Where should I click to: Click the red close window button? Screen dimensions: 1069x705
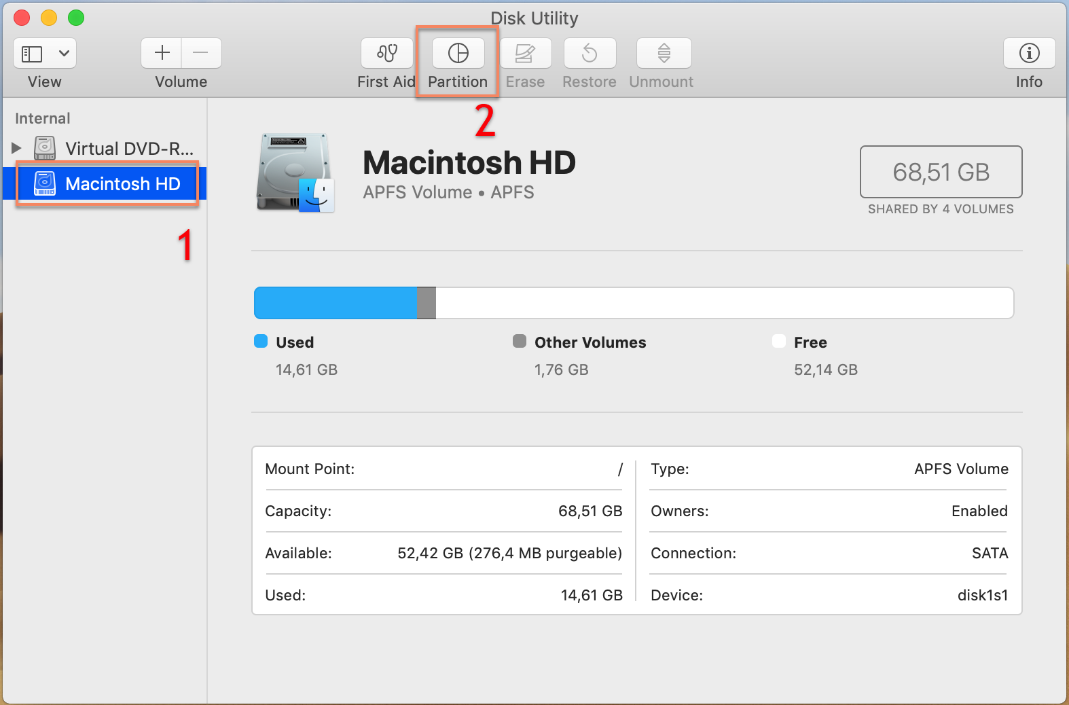click(22, 18)
